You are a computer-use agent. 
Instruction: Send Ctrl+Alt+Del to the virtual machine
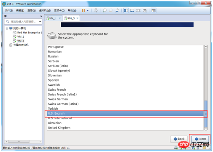96,10
